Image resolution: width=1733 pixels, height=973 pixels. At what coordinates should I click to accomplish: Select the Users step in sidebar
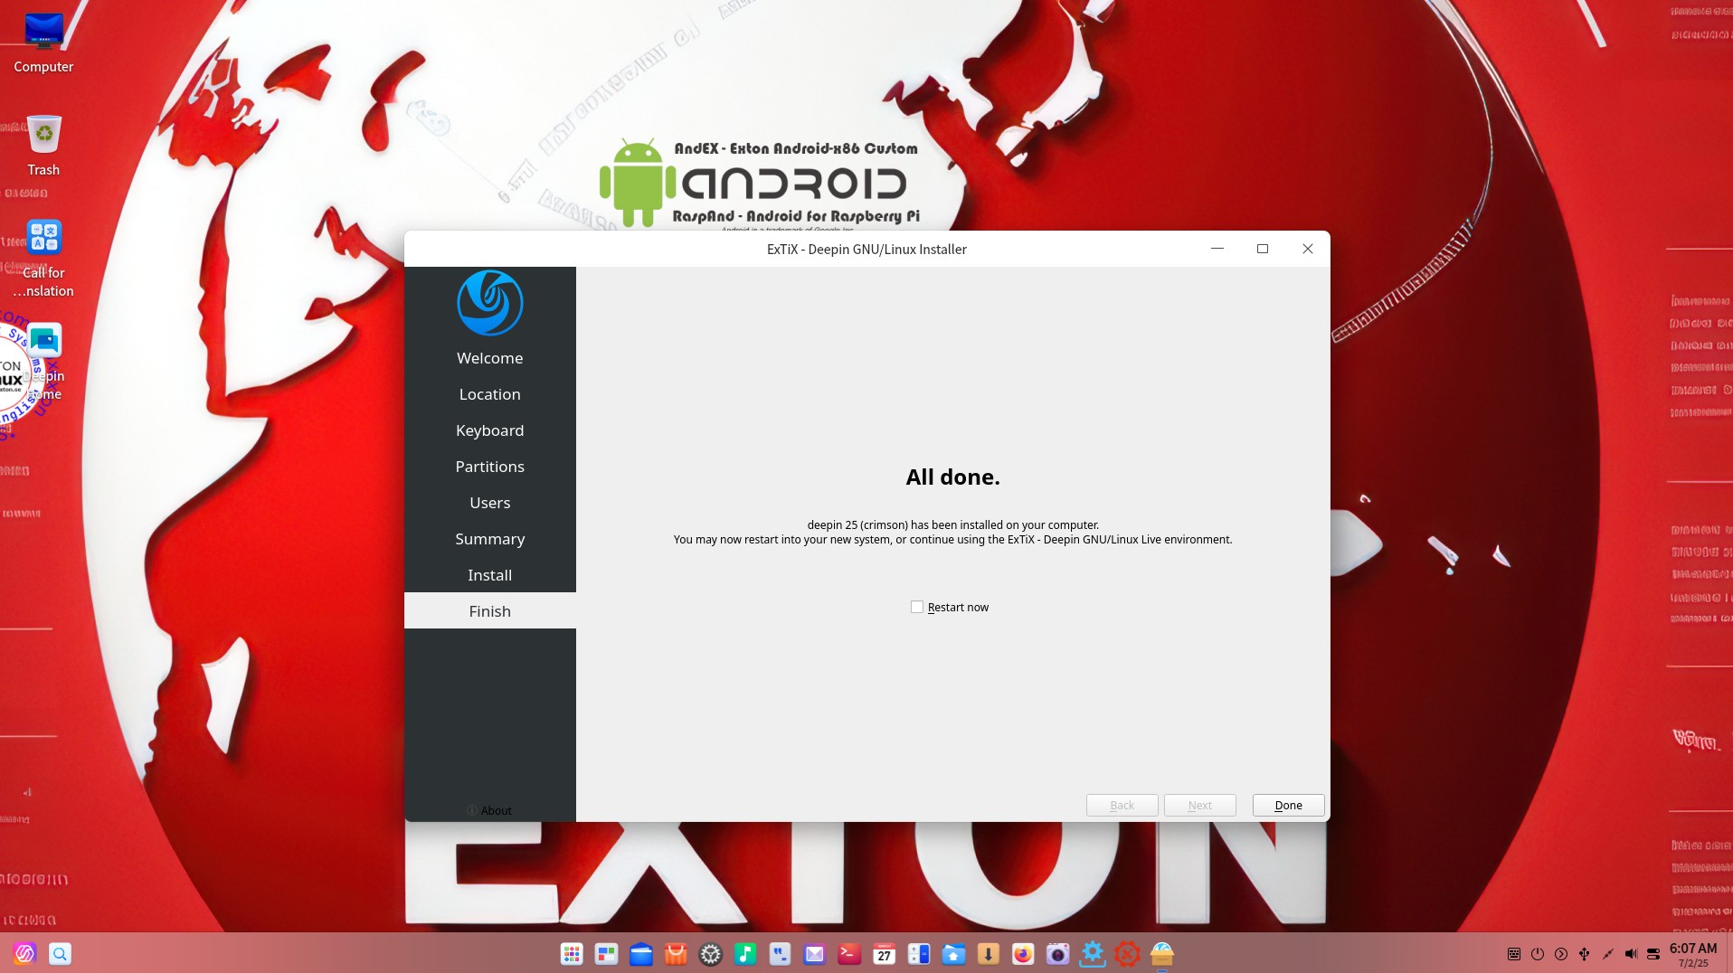[489, 503]
